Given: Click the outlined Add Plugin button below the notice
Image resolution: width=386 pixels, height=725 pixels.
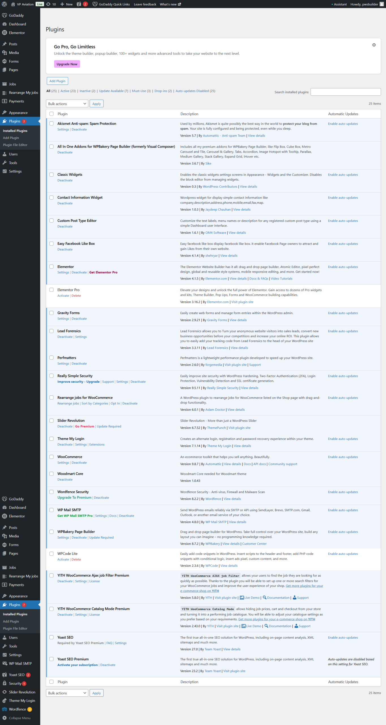Looking at the screenshot, I should tap(57, 81).
